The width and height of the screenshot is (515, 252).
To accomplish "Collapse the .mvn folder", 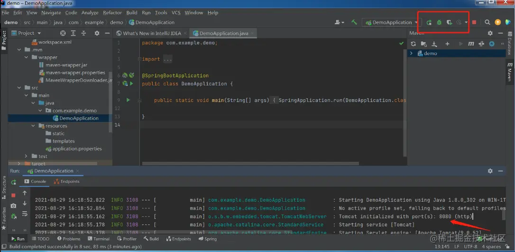I will (x=19, y=50).
